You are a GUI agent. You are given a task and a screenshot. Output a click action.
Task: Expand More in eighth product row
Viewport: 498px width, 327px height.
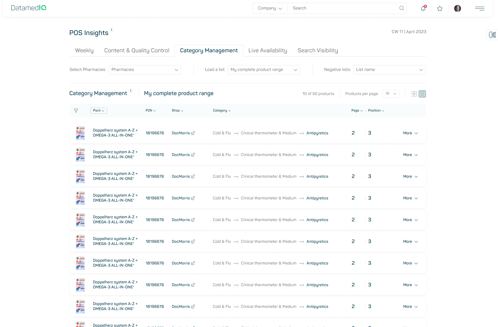coord(410,285)
